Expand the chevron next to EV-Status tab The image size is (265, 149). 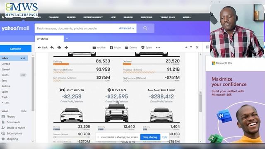click(x=67, y=38)
